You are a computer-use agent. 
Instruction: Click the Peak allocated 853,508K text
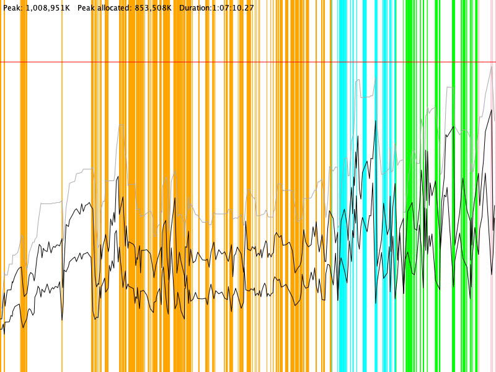(124, 8)
